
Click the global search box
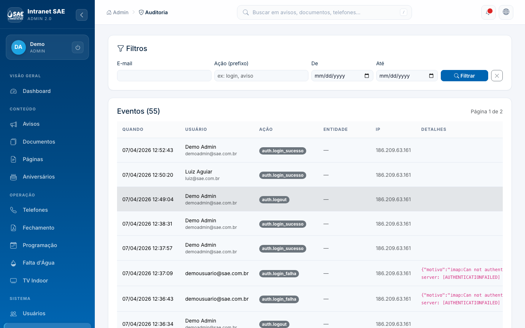324,12
